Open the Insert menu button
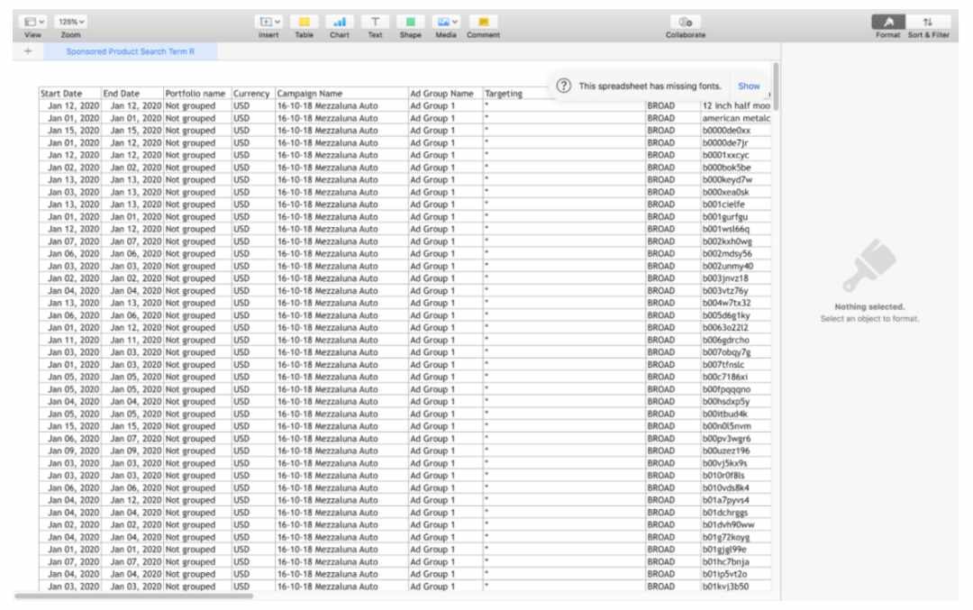Viewport: 973px width, 610px height. (x=268, y=22)
